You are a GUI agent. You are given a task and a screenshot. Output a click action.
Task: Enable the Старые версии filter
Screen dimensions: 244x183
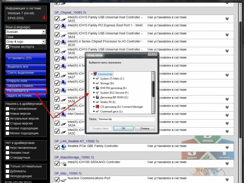tap(7, 124)
